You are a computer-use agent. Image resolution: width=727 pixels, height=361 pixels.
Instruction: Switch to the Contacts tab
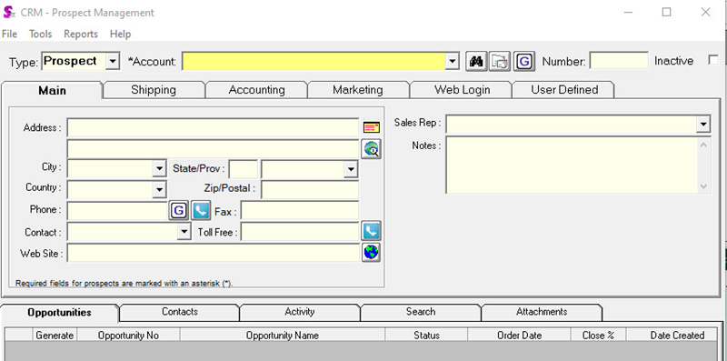tap(180, 312)
